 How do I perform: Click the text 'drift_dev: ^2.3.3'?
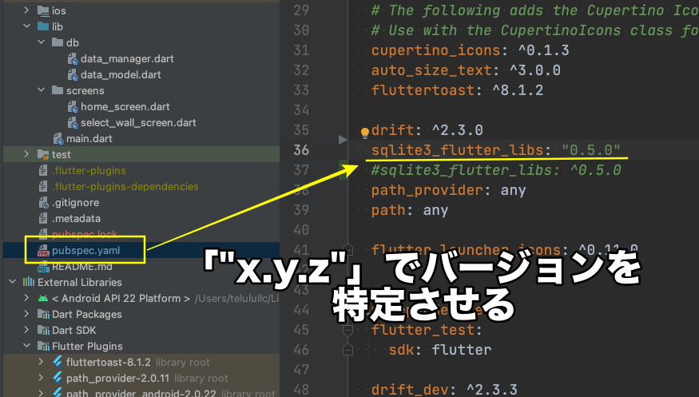[444, 390]
